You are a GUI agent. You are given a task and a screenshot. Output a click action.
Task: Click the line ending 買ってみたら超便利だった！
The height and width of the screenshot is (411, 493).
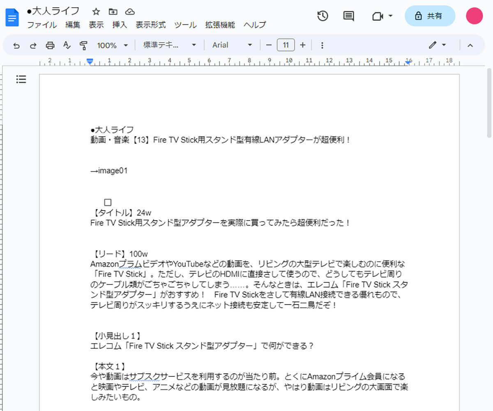click(220, 223)
